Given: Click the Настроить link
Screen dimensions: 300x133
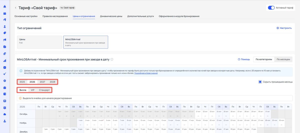Looking at the screenshot, I should (286, 28).
